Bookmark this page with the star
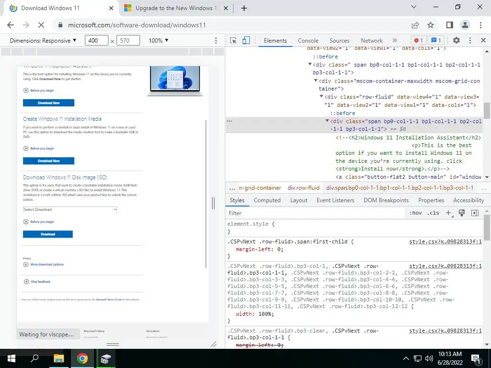 pyautogui.click(x=431, y=25)
